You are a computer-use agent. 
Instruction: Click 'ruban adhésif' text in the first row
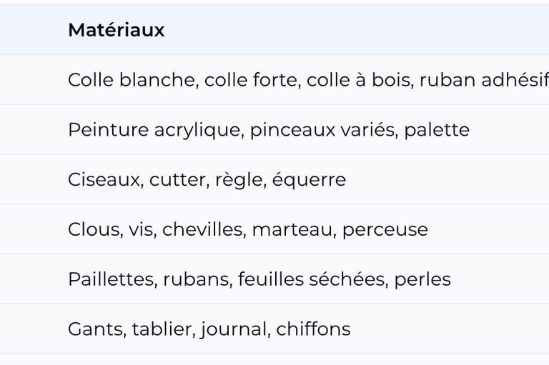point(484,80)
